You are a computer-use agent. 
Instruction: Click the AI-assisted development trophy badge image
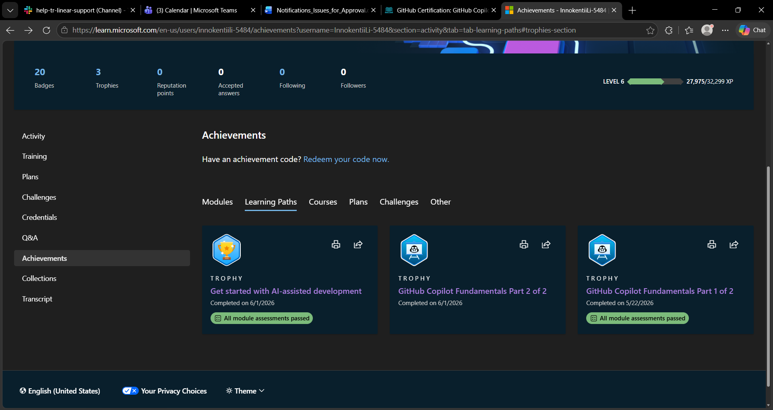[227, 250]
